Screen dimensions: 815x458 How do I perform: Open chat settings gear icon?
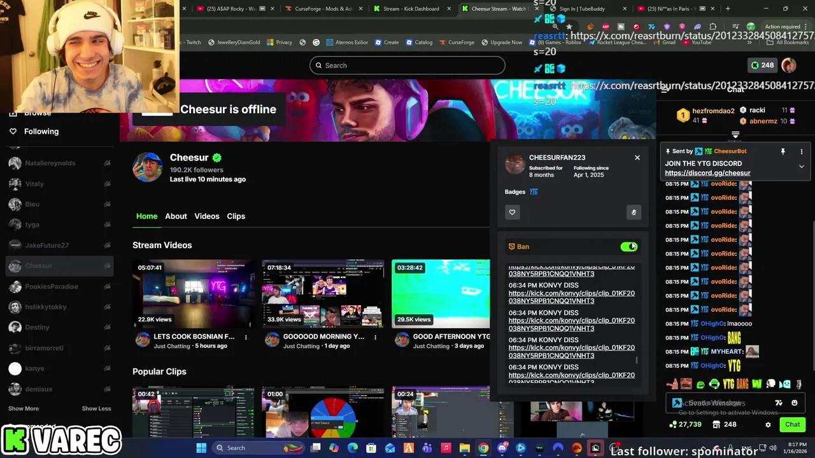[x=768, y=425]
